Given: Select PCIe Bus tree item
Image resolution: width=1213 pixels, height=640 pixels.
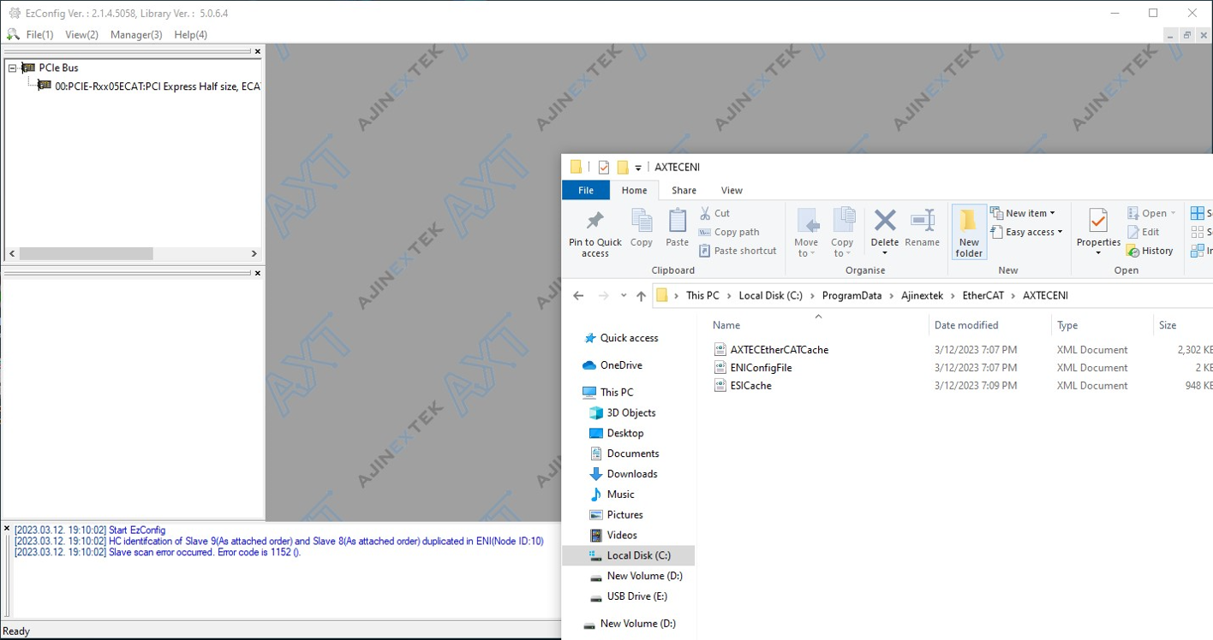Looking at the screenshot, I should pos(58,68).
